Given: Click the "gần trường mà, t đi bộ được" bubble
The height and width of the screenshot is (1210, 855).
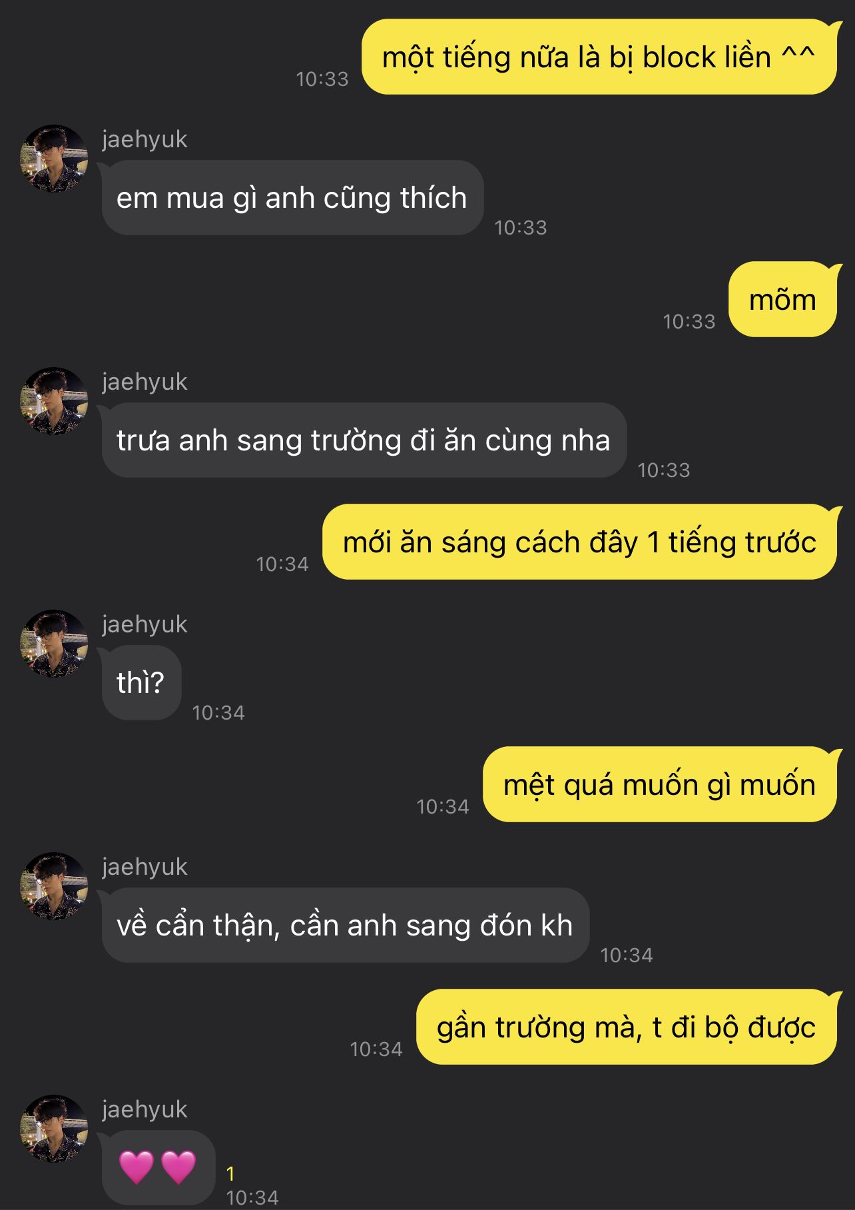Looking at the screenshot, I should pos(625,1027).
